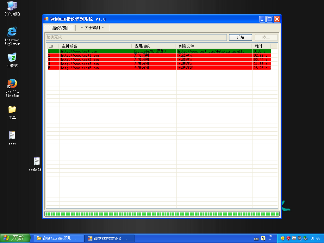
Task: Switch to the 关于御剑 tab
Action: click(x=92, y=28)
